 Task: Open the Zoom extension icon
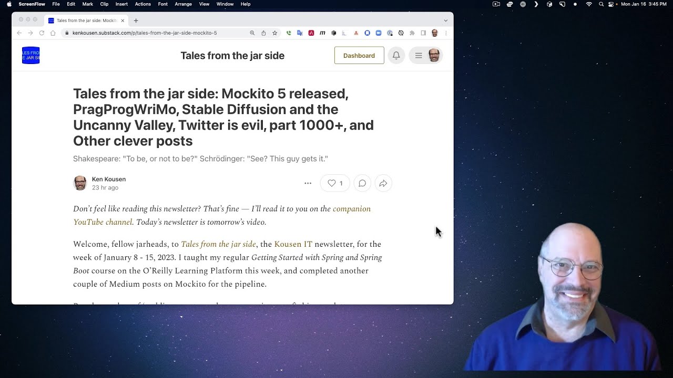379,33
